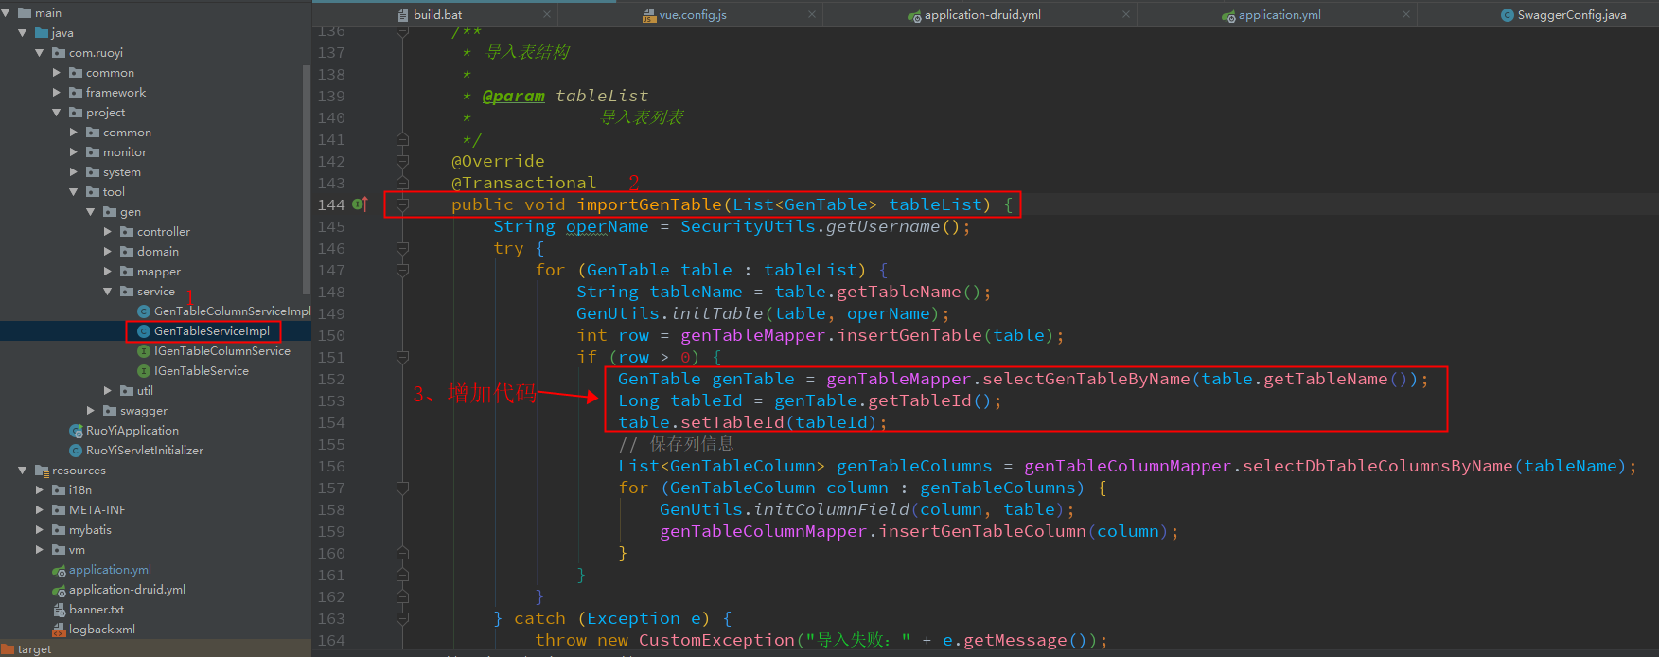Click the target folder icon
1659x657 pixels.
click(8, 649)
